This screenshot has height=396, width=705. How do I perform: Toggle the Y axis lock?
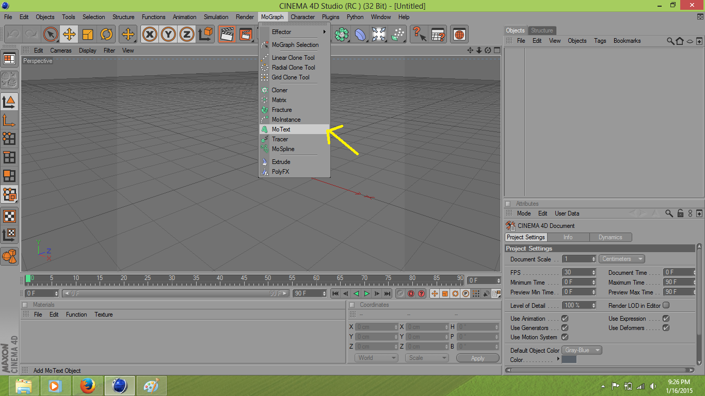coord(168,35)
